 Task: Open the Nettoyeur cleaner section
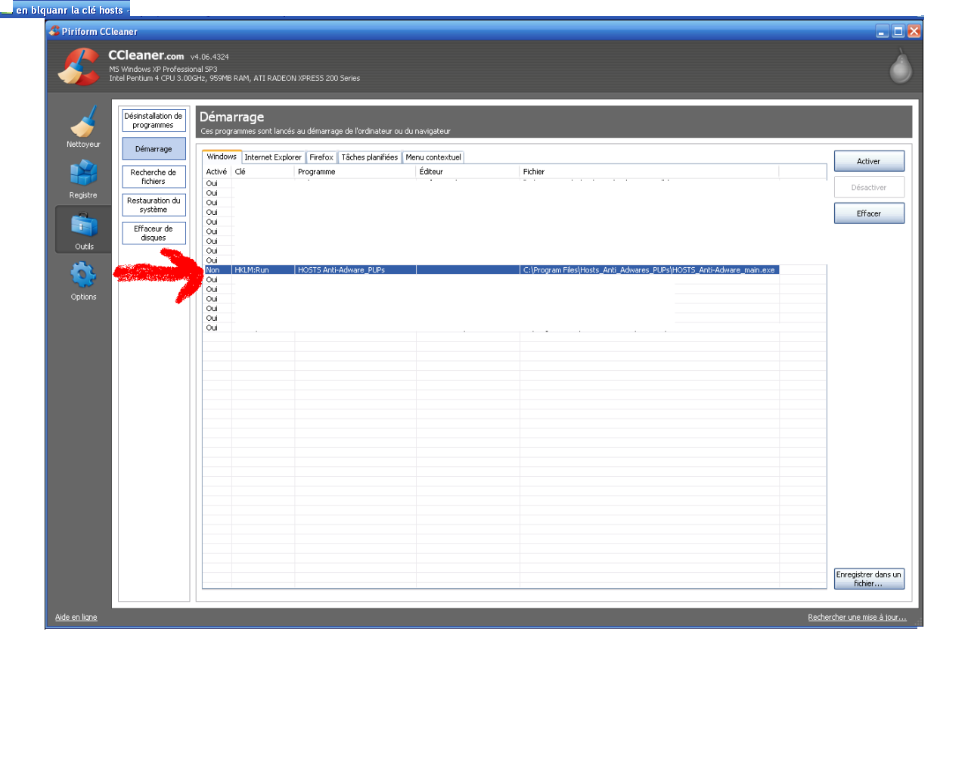tap(83, 127)
